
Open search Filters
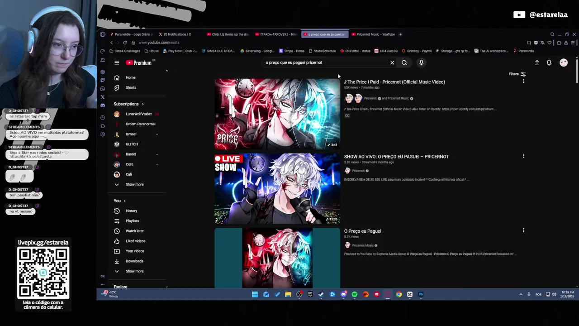pyautogui.click(x=517, y=74)
